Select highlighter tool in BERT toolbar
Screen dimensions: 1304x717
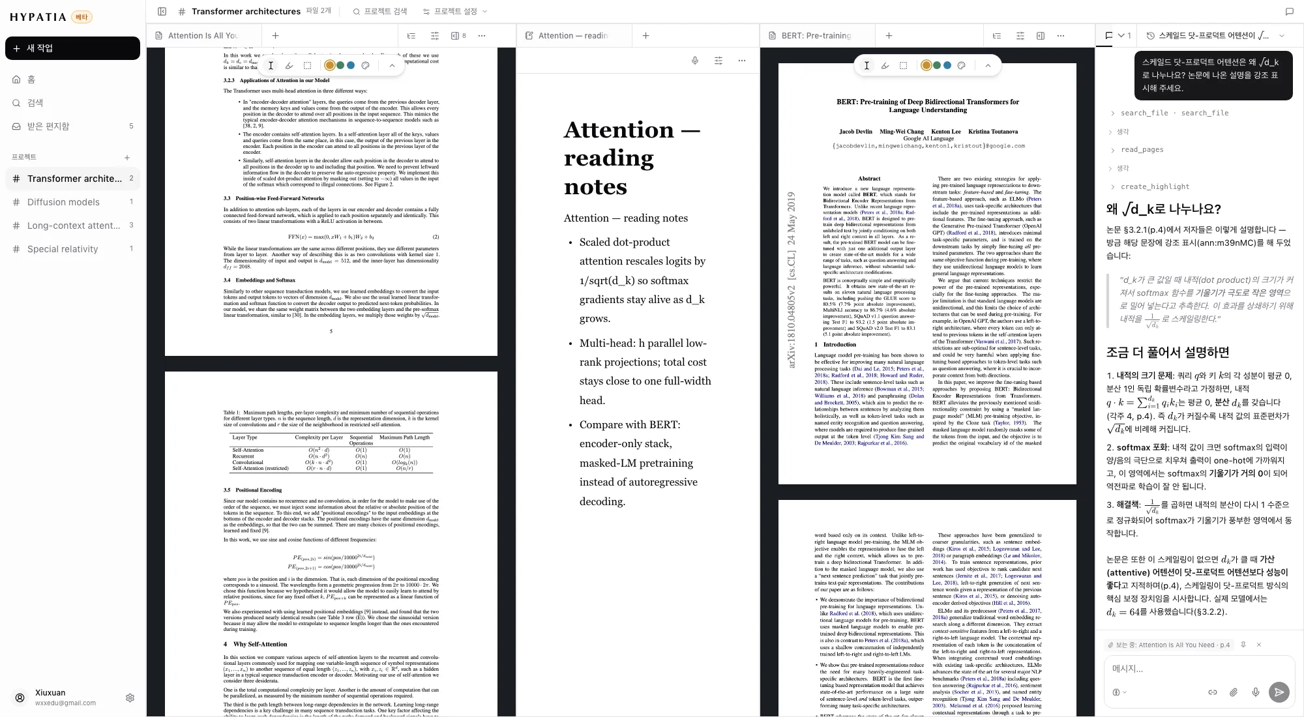pyautogui.click(x=885, y=65)
